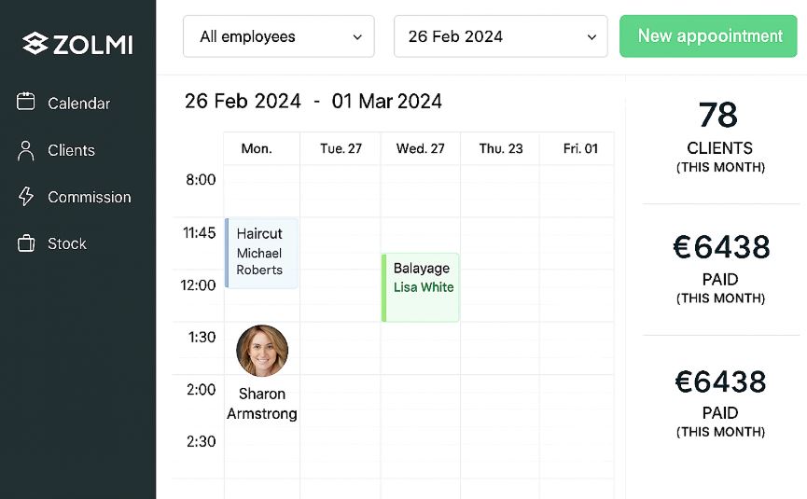
Task: Click the Stock bag icon
Action: pyautogui.click(x=26, y=243)
